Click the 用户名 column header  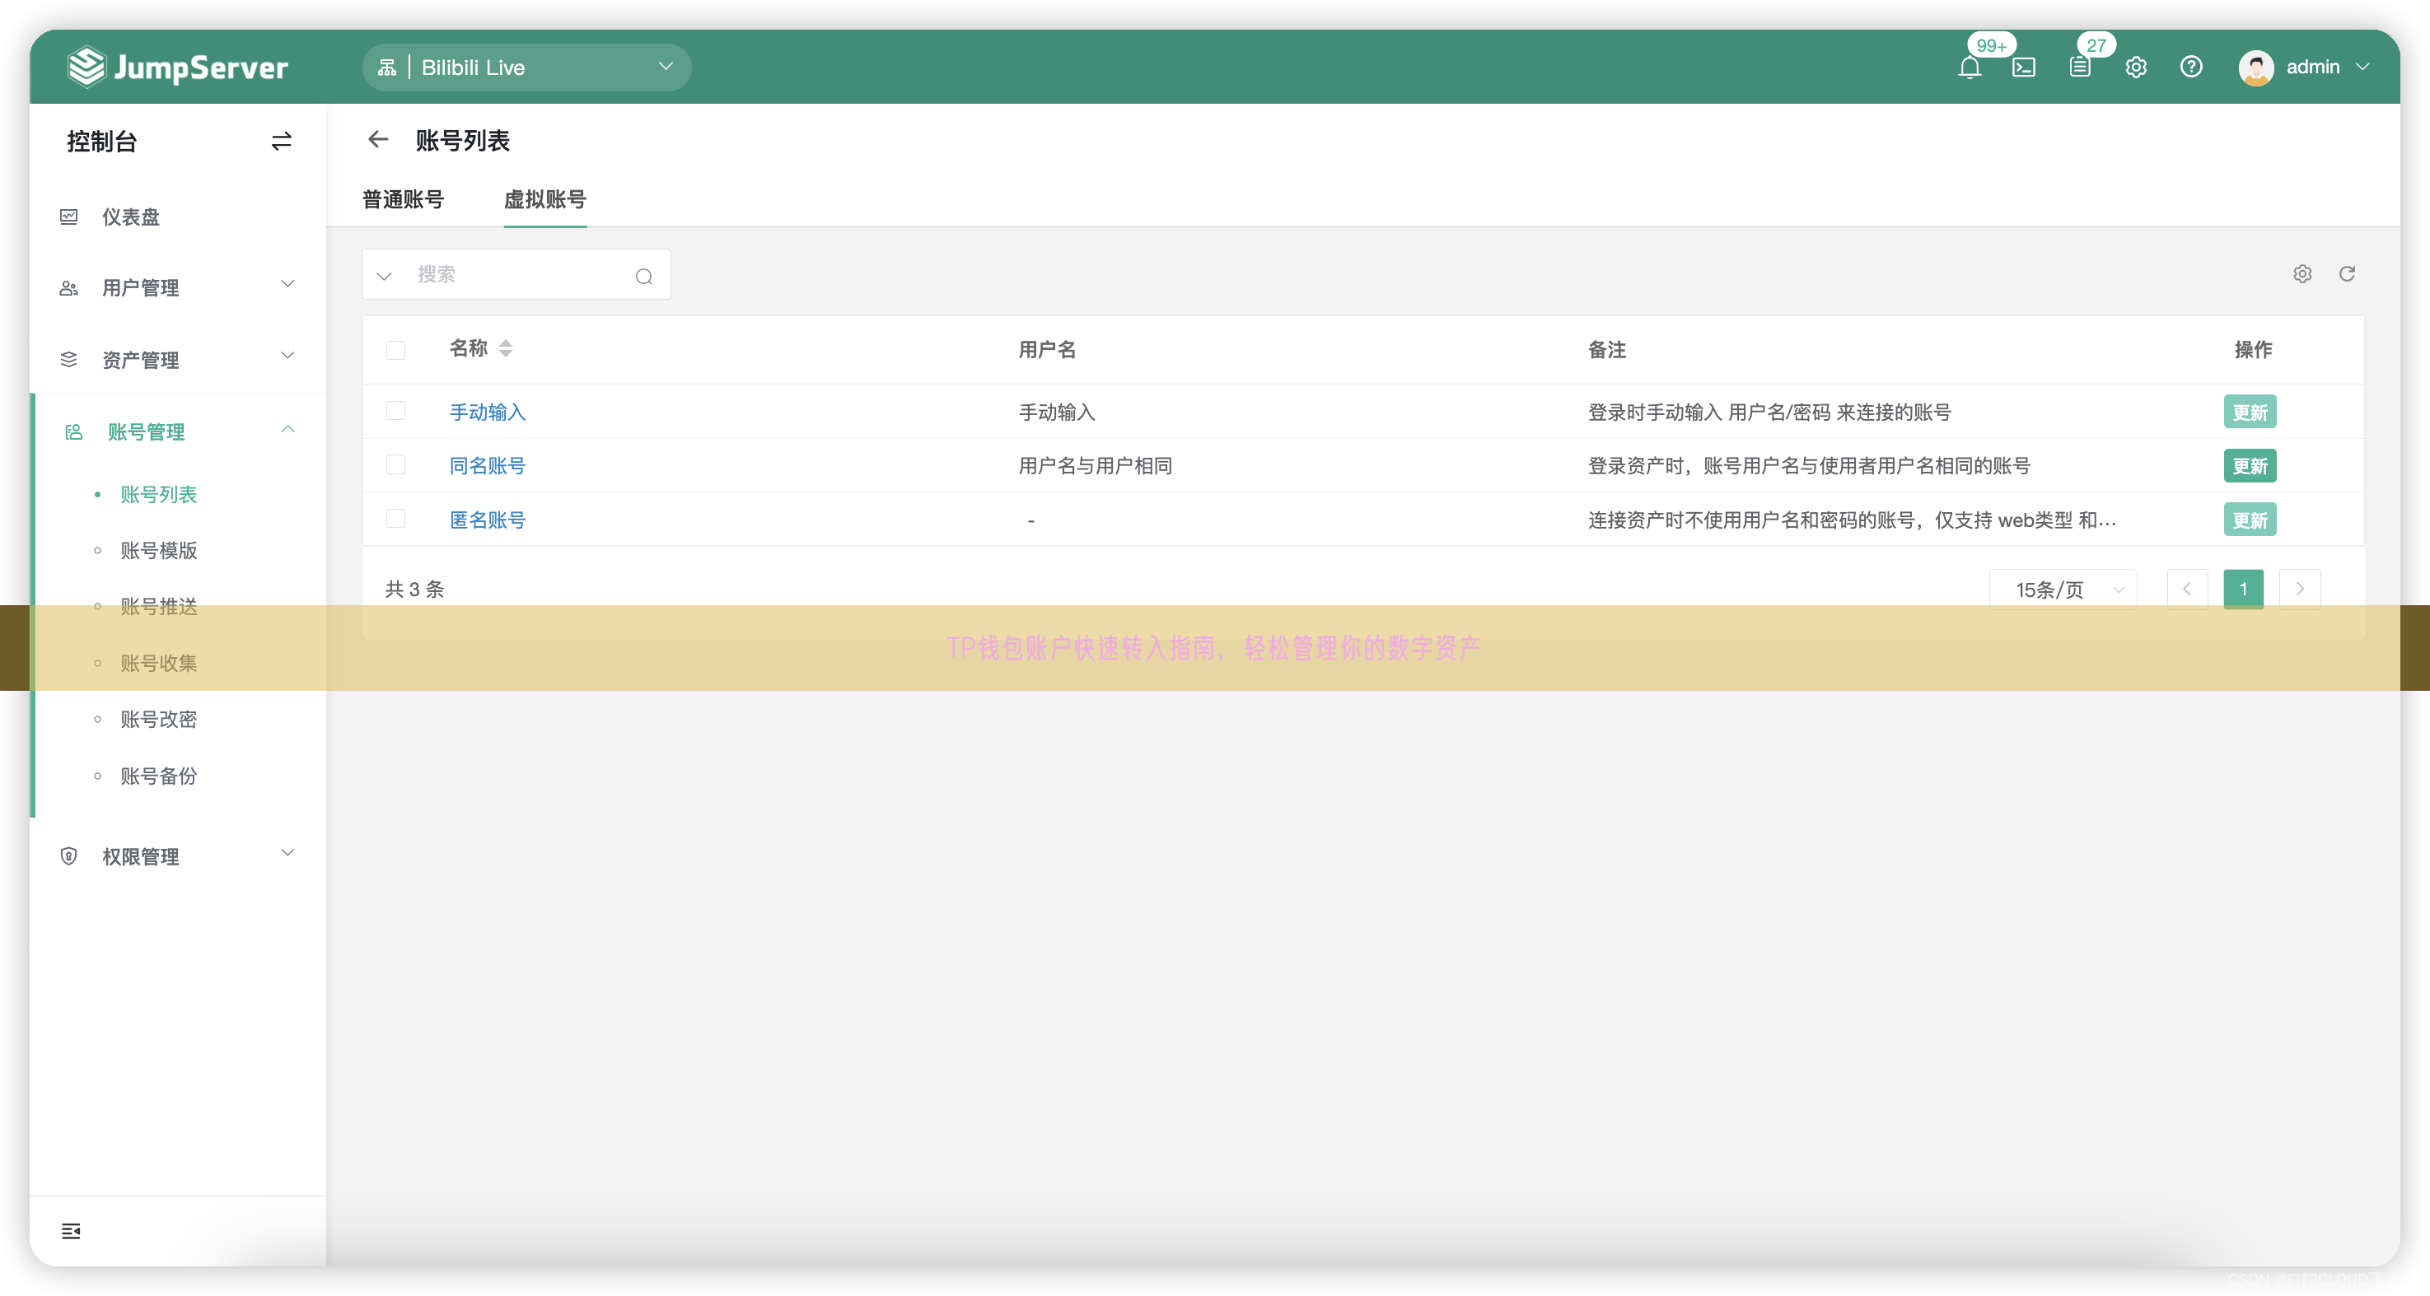click(1047, 350)
